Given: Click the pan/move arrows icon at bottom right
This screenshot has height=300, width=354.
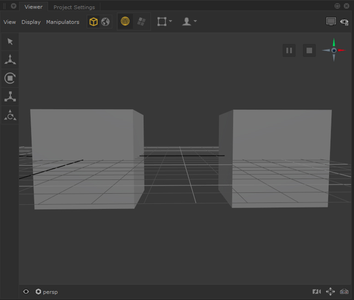Looking at the screenshot, I should tap(330, 291).
